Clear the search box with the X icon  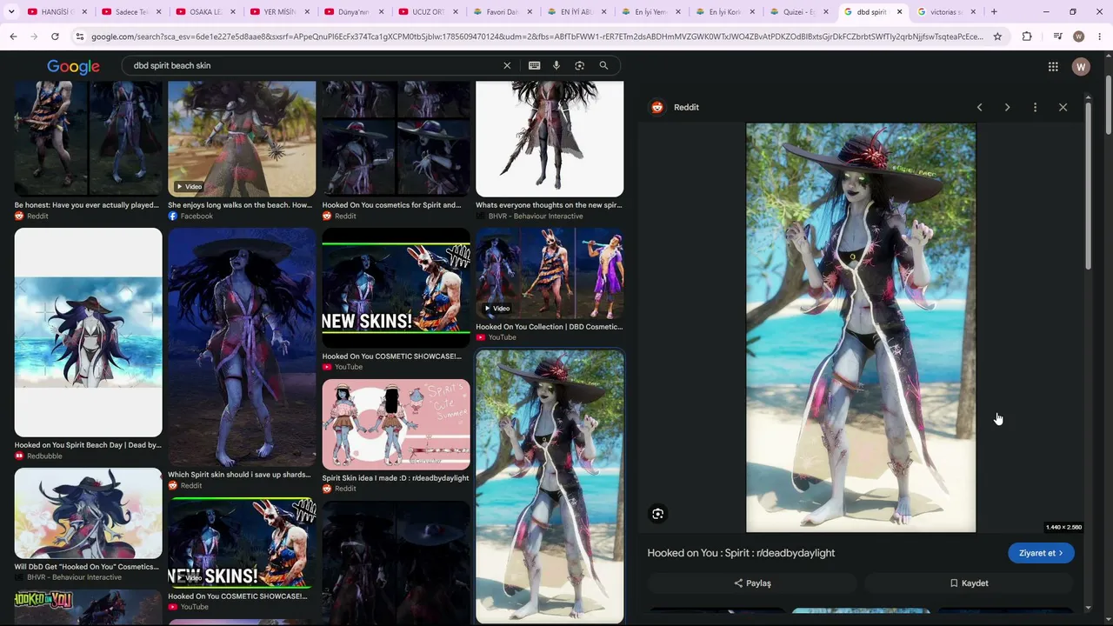click(x=507, y=65)
